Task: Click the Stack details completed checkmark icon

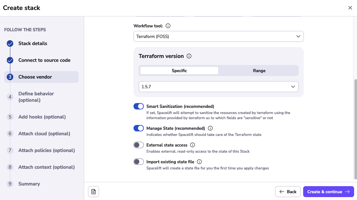Action: [10, 43]
